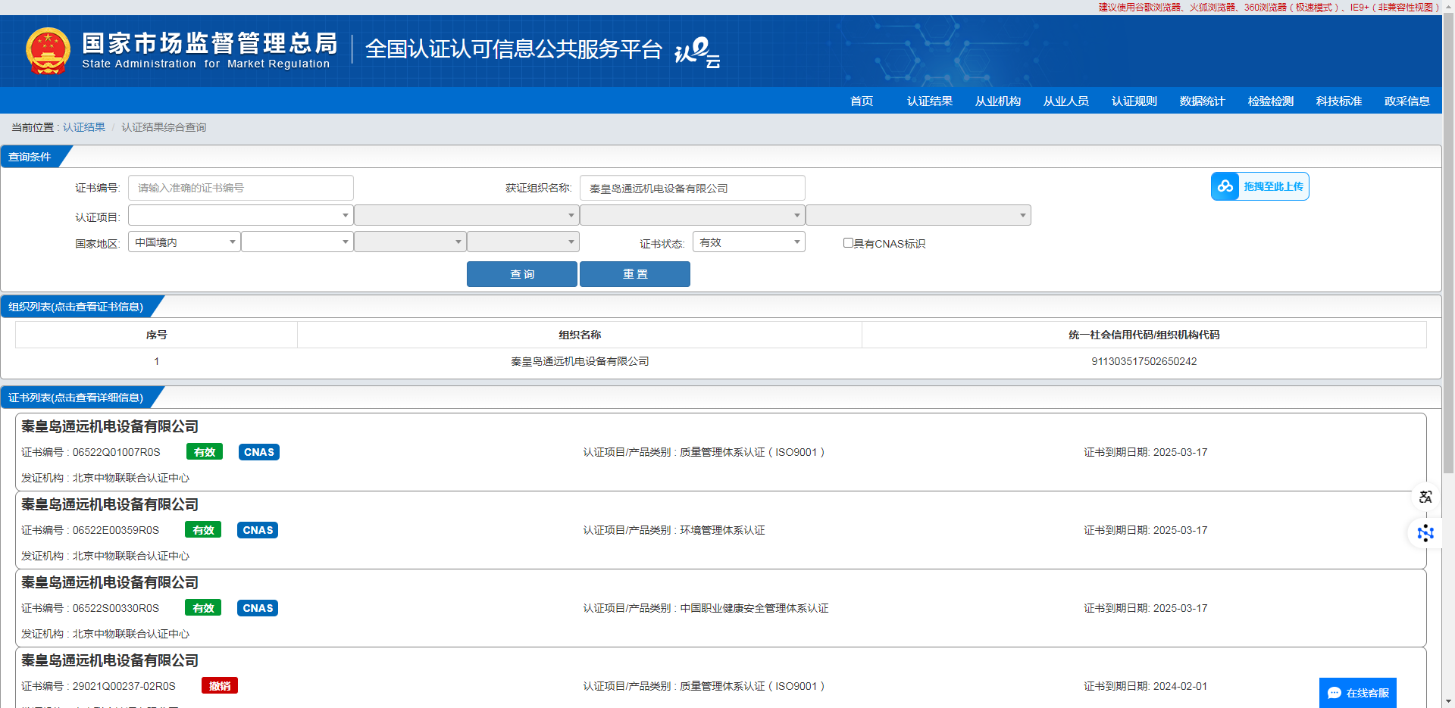This screenshot has height=708, width=1455.
Task: Click the 组织名称 column header
Action: [580, 335]
